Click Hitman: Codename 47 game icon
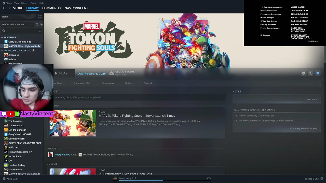 click(6, 152)
